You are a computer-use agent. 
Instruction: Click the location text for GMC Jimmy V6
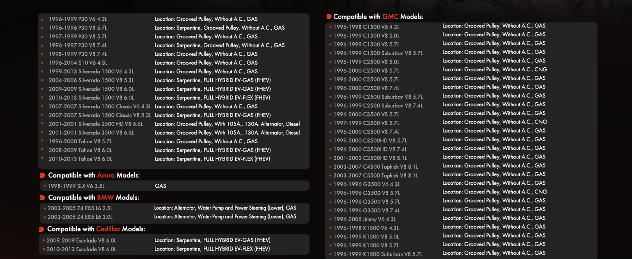tap(494, 218)
